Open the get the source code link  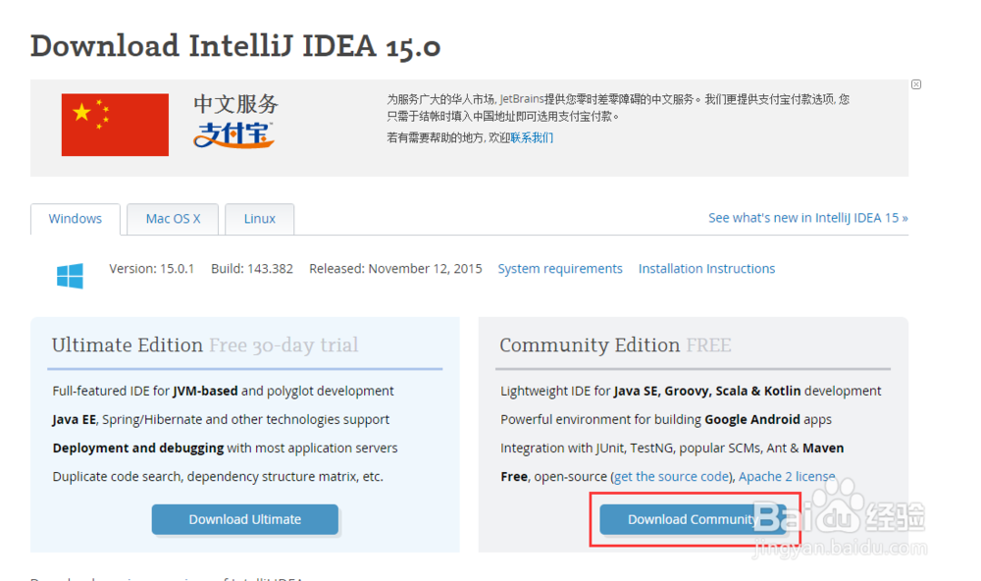click(672, 476)
